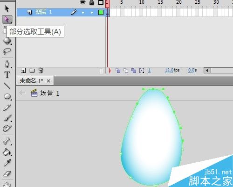Screen dimensions: 233x187
Task: Click the current frame number field
Action: (149, 71)
